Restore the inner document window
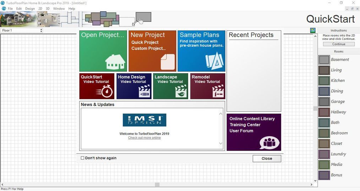This screenshot has width=360, height=191. point(352,9)
